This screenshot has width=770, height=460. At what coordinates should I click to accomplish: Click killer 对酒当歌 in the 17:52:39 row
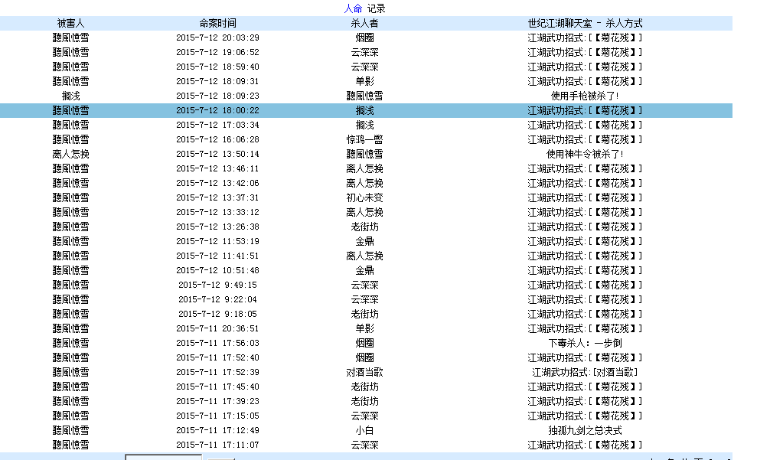(364, 373)
